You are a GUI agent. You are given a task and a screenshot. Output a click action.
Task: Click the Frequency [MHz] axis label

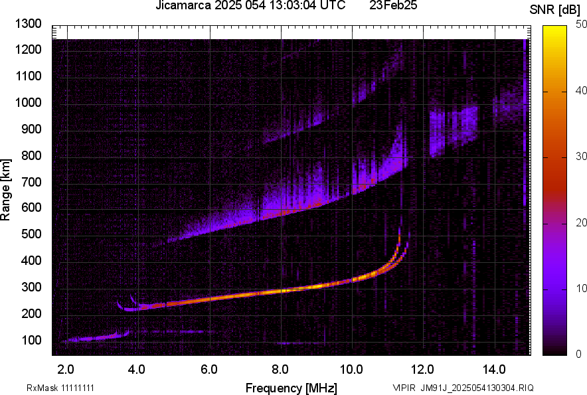pyautogui.click(x=292, y=388)
